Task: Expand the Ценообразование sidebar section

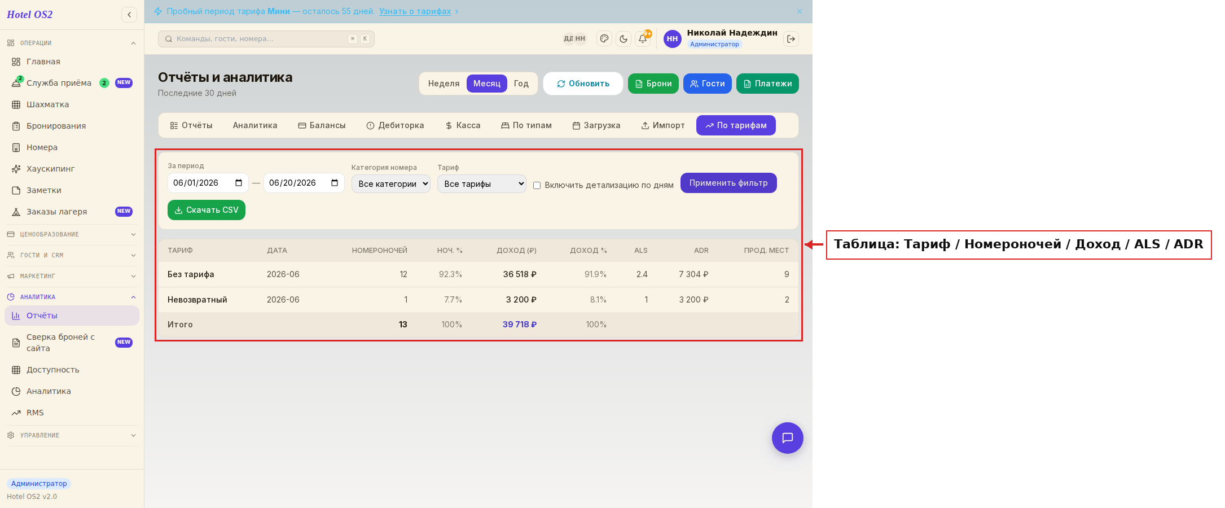Action: click(71, 234)
